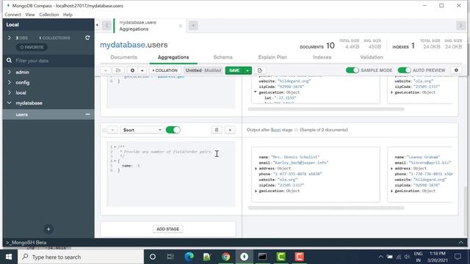Open the $sort stage operator dropdown
The image size is (470, 264).
142,130
